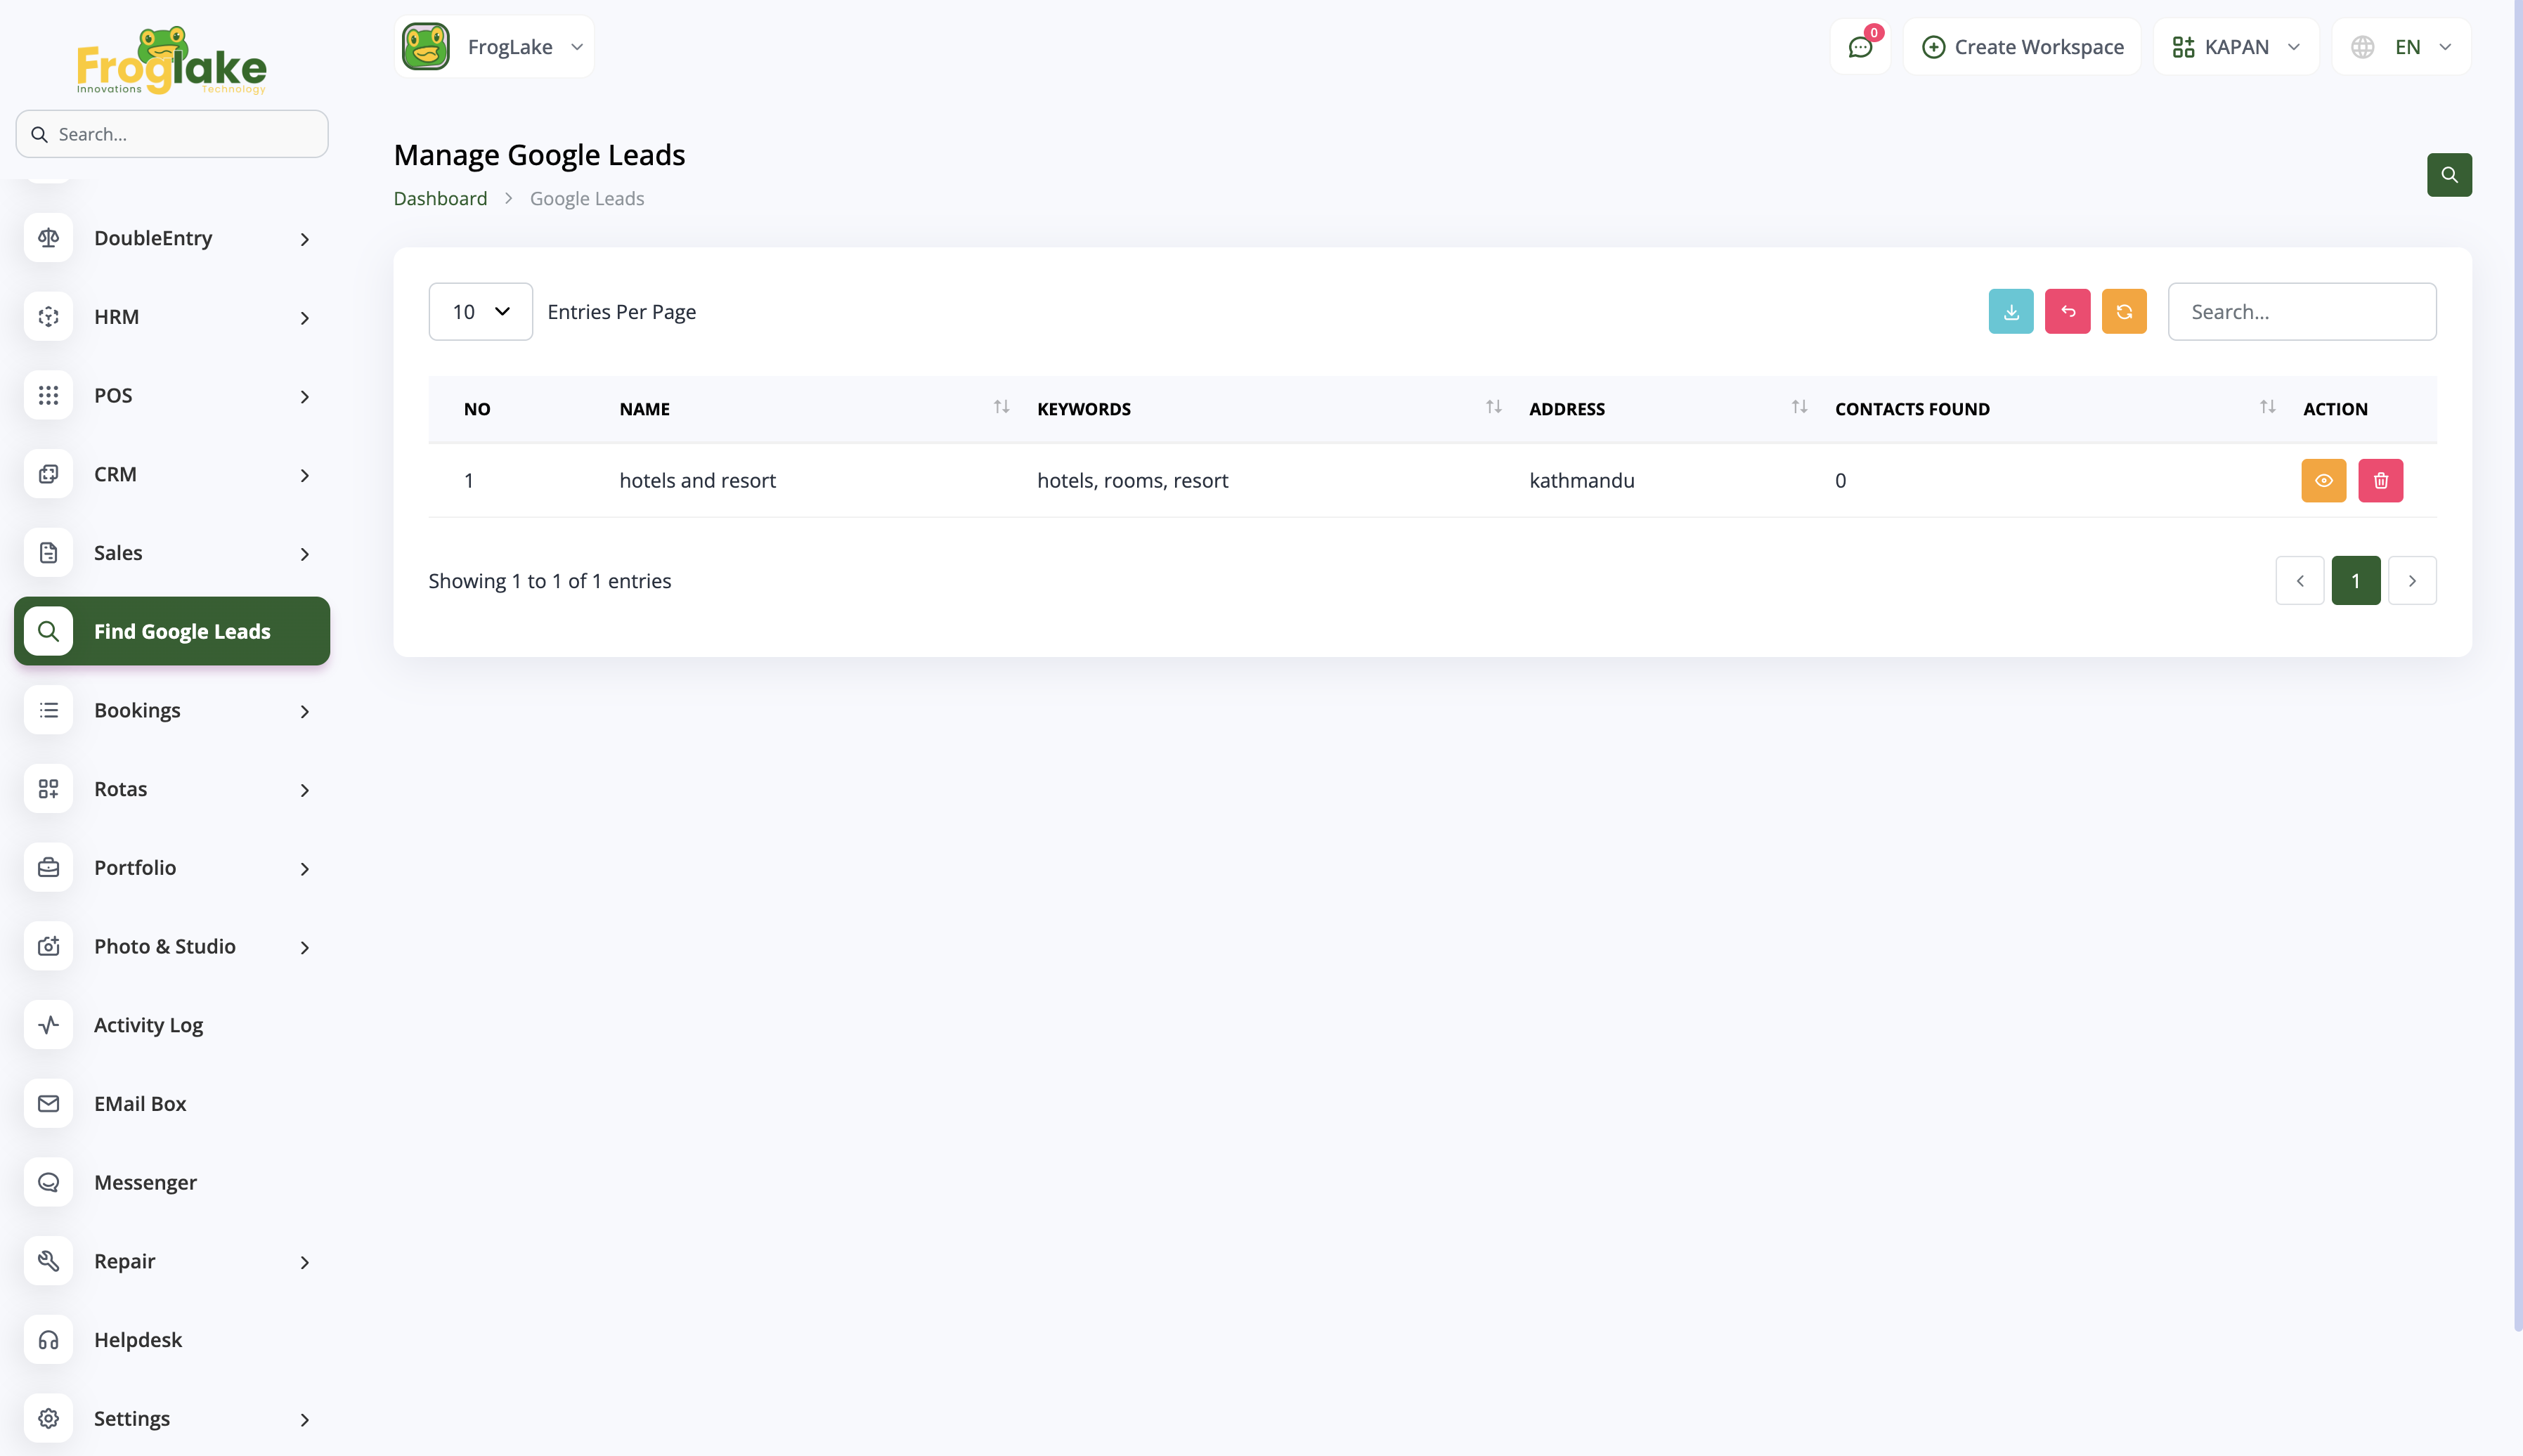
Task: Go to next page in pagination
Action: [2411, 581]
